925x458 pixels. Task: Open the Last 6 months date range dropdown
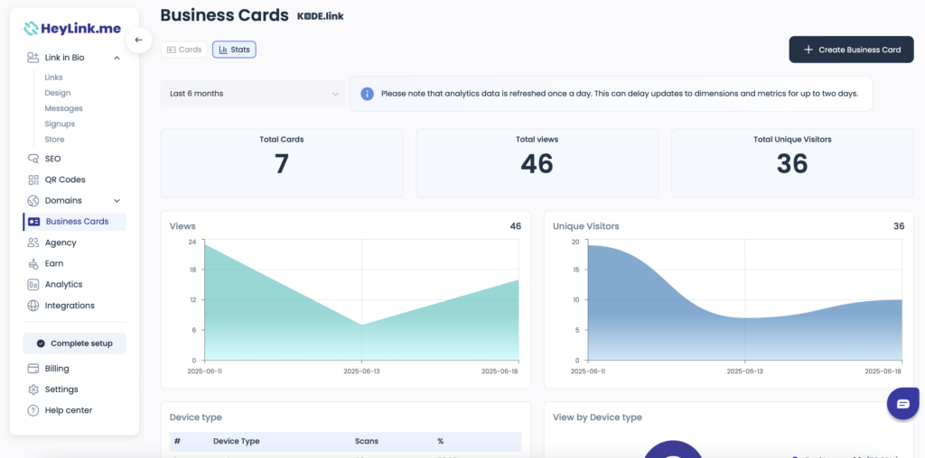point(253,94)
